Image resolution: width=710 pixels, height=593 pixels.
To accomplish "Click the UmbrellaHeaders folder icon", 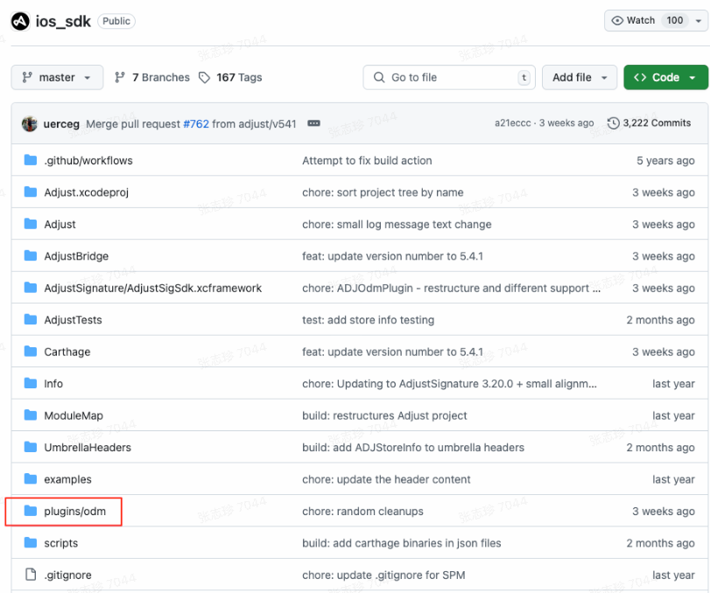I will pyautogui.click(x=31, y=447).
